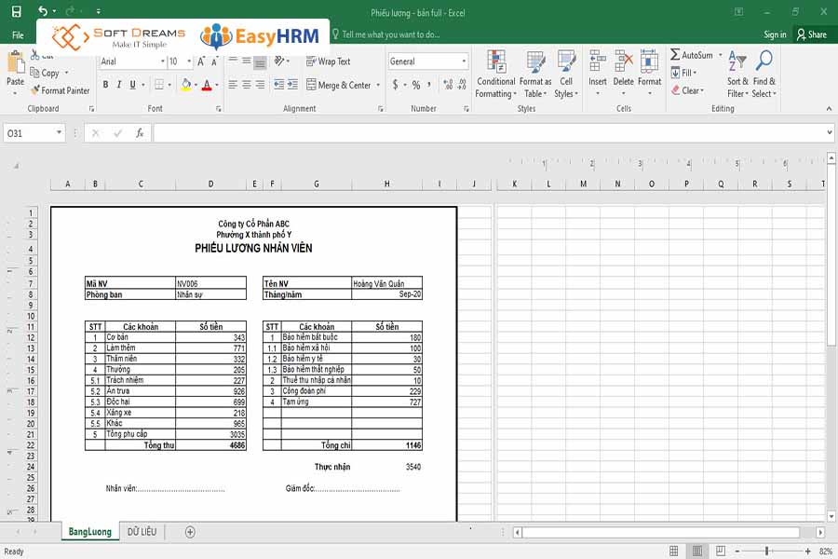Open Conditional Formatting menu
The height and width of the screenshot is (559, 838).
click(496, 75)
